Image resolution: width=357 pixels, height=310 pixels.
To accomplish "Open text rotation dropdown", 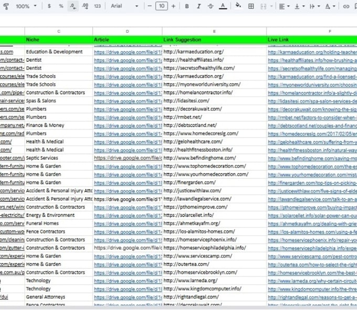I will [x=330, y=6].
